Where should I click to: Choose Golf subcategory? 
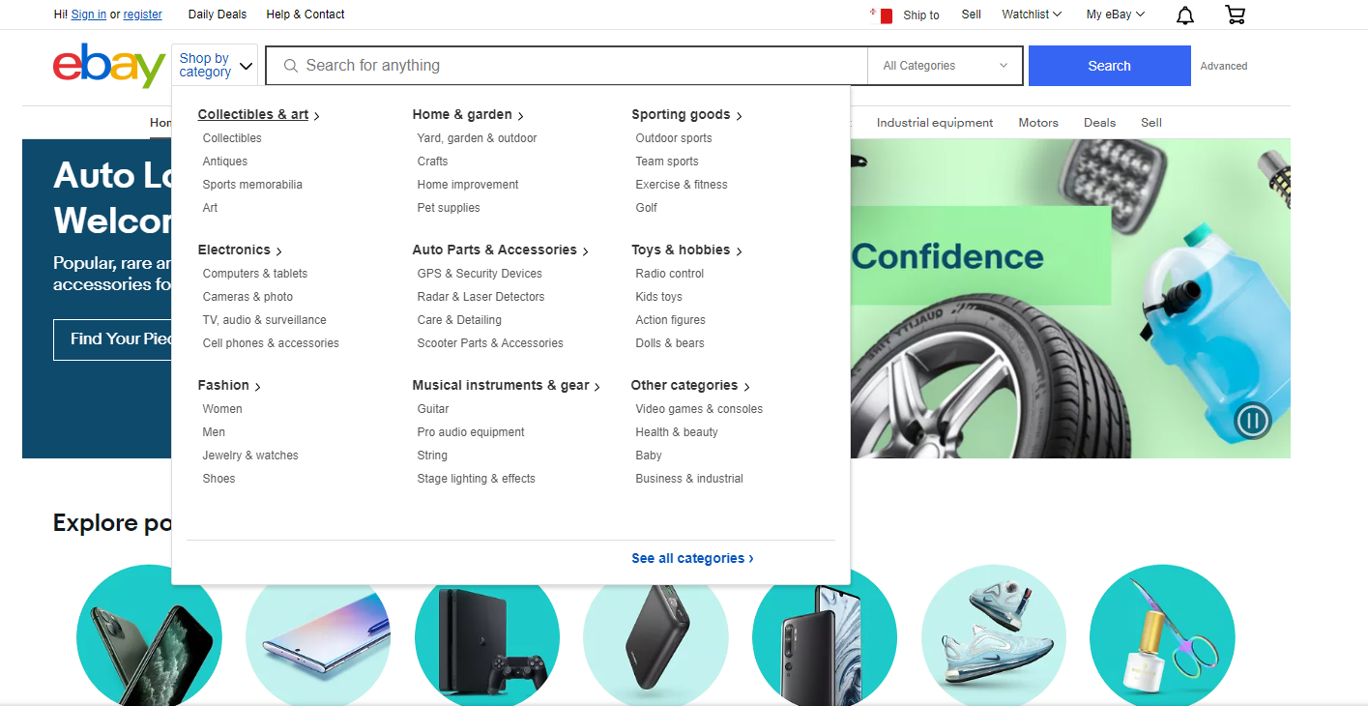tap(646, 208)
